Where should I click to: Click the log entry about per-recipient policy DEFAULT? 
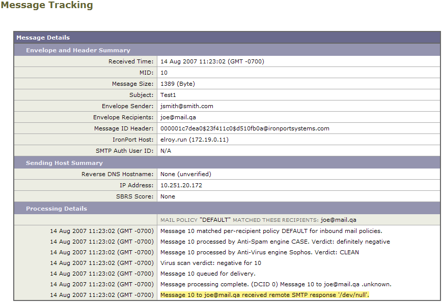(271, 231)
